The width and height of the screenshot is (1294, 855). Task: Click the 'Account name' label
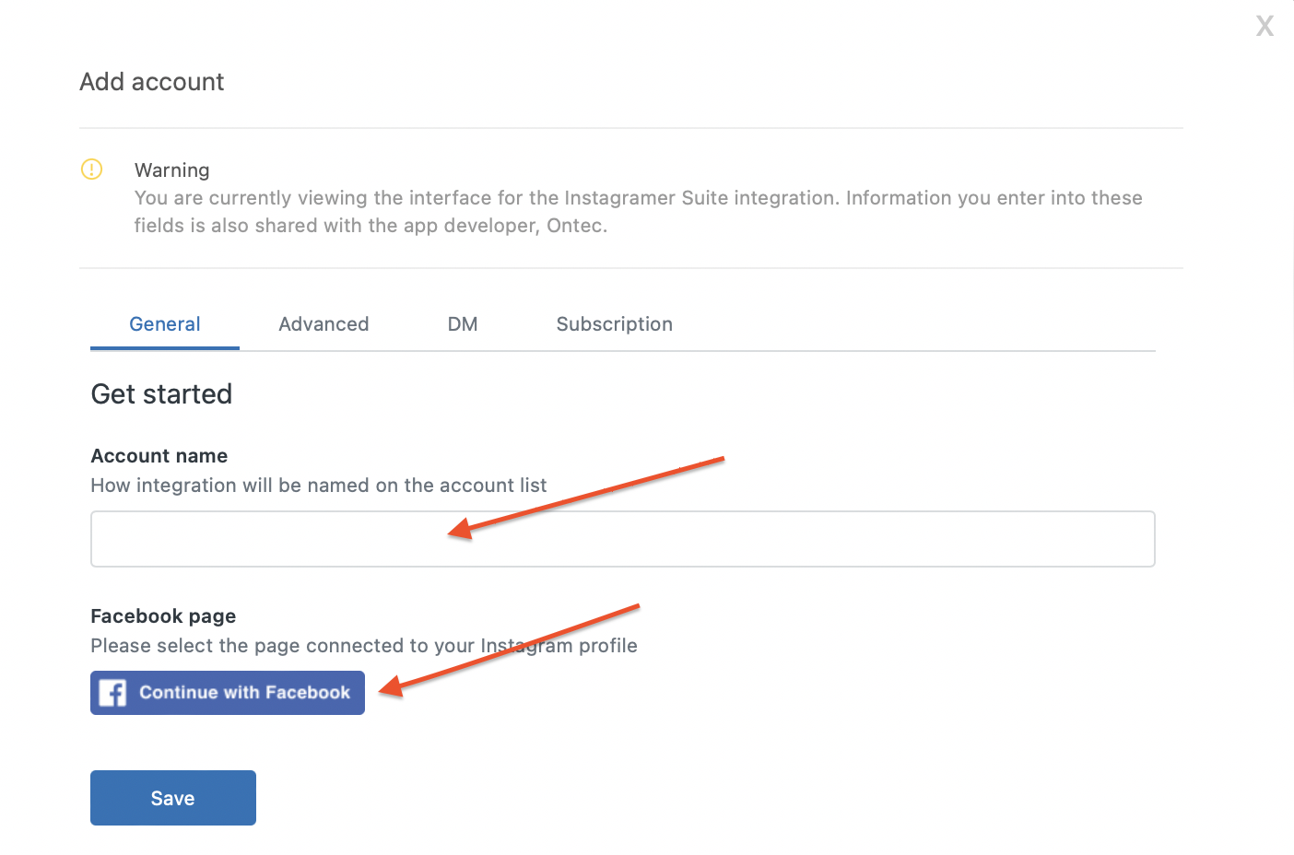pos(159,456)
